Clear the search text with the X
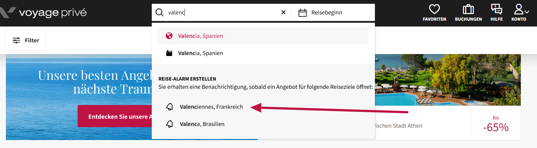Image resolution: width=537 pixels, height=148 pixels. [284, 12]
